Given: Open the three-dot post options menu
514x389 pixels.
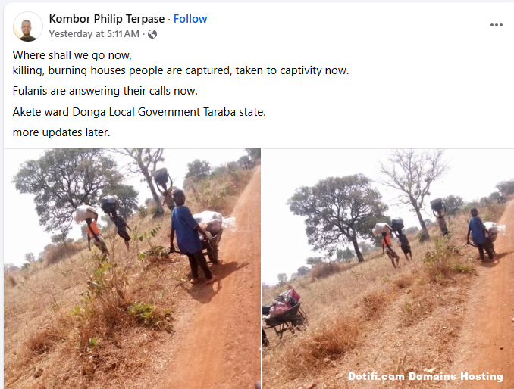Looking at the screenshot, I should (497, 25).
